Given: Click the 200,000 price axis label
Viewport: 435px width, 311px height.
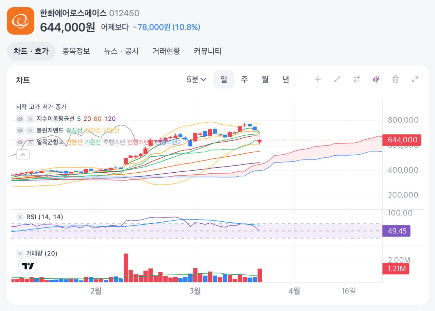Looking at the screenshot, I should tap(403, 195).
